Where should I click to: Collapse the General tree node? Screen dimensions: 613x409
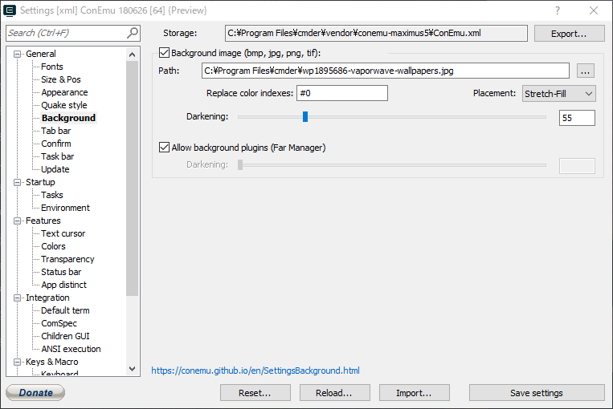(17, 54)
